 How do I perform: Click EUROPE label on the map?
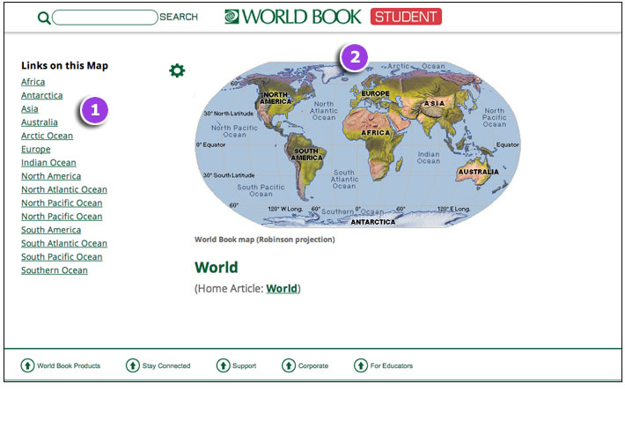375,93
